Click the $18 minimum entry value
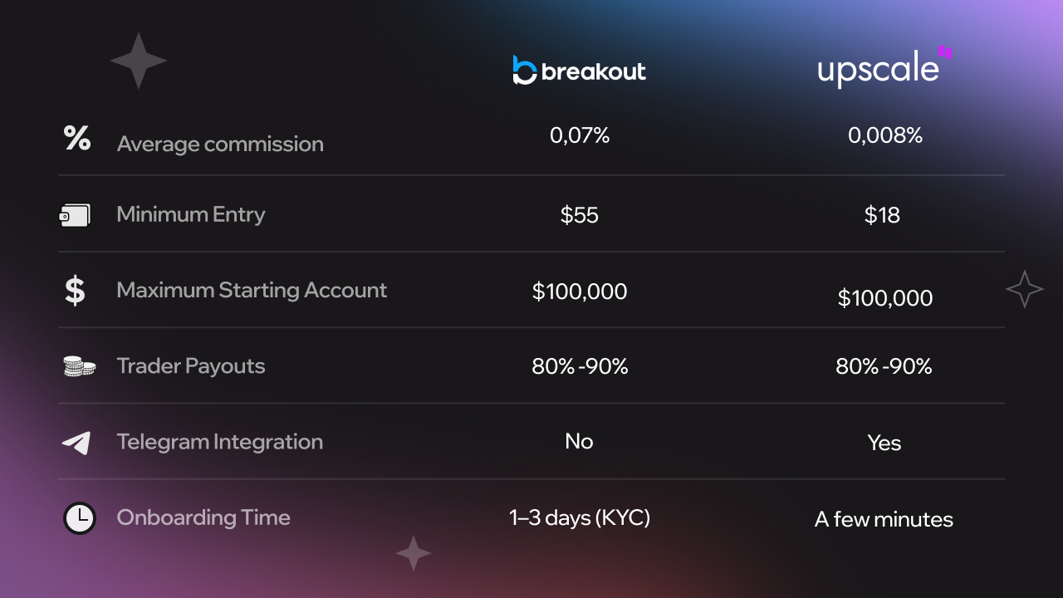Screen dimensions: 1063x598 [x=882, y=216]
